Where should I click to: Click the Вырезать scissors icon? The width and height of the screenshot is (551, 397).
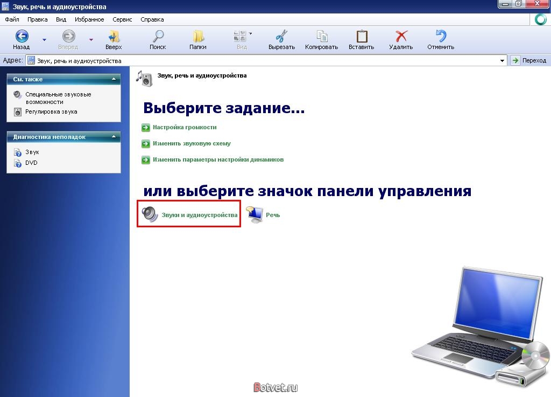(x=281, y=36)
